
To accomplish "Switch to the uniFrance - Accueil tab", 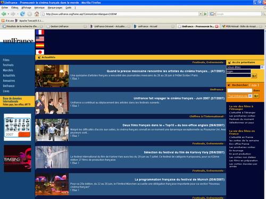I will [154, 27].
